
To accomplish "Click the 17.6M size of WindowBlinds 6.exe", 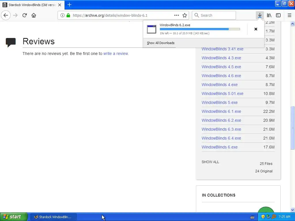I will (x=269, y=147).
